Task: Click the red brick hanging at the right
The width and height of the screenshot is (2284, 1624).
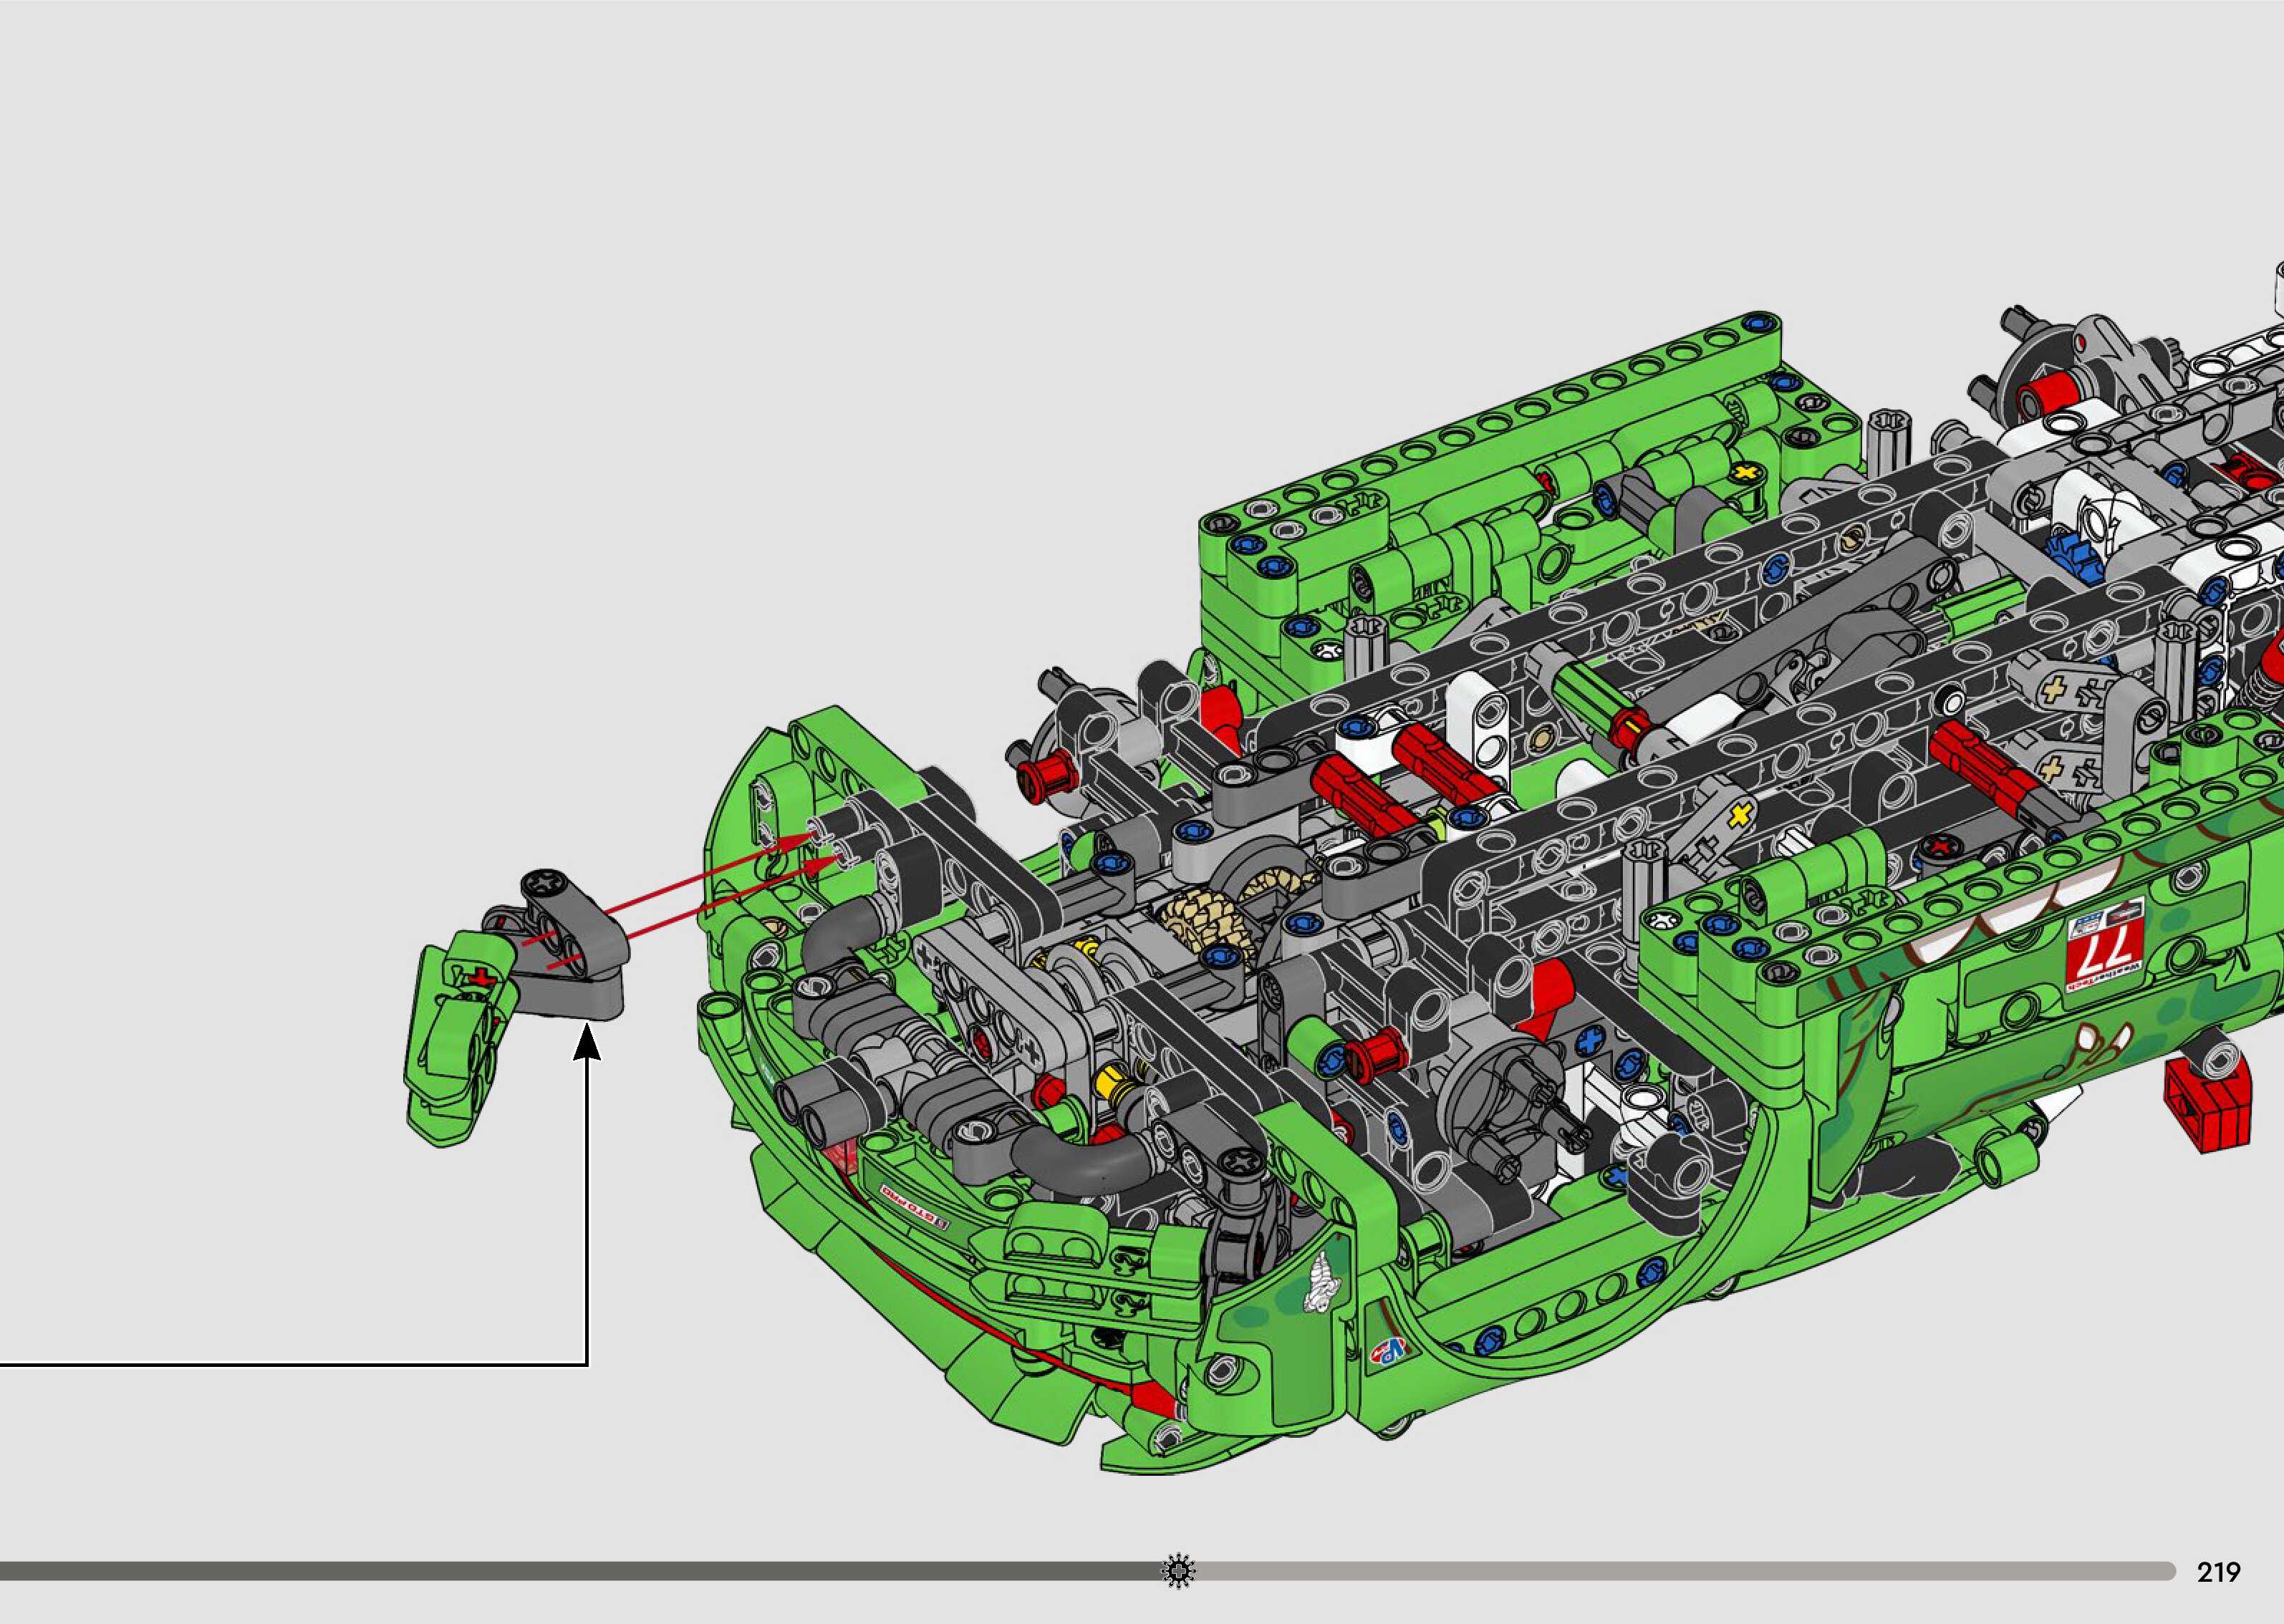Action: [2212, 1111]
